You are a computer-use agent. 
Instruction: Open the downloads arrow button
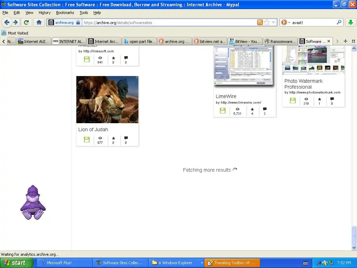tap(351, 22)
